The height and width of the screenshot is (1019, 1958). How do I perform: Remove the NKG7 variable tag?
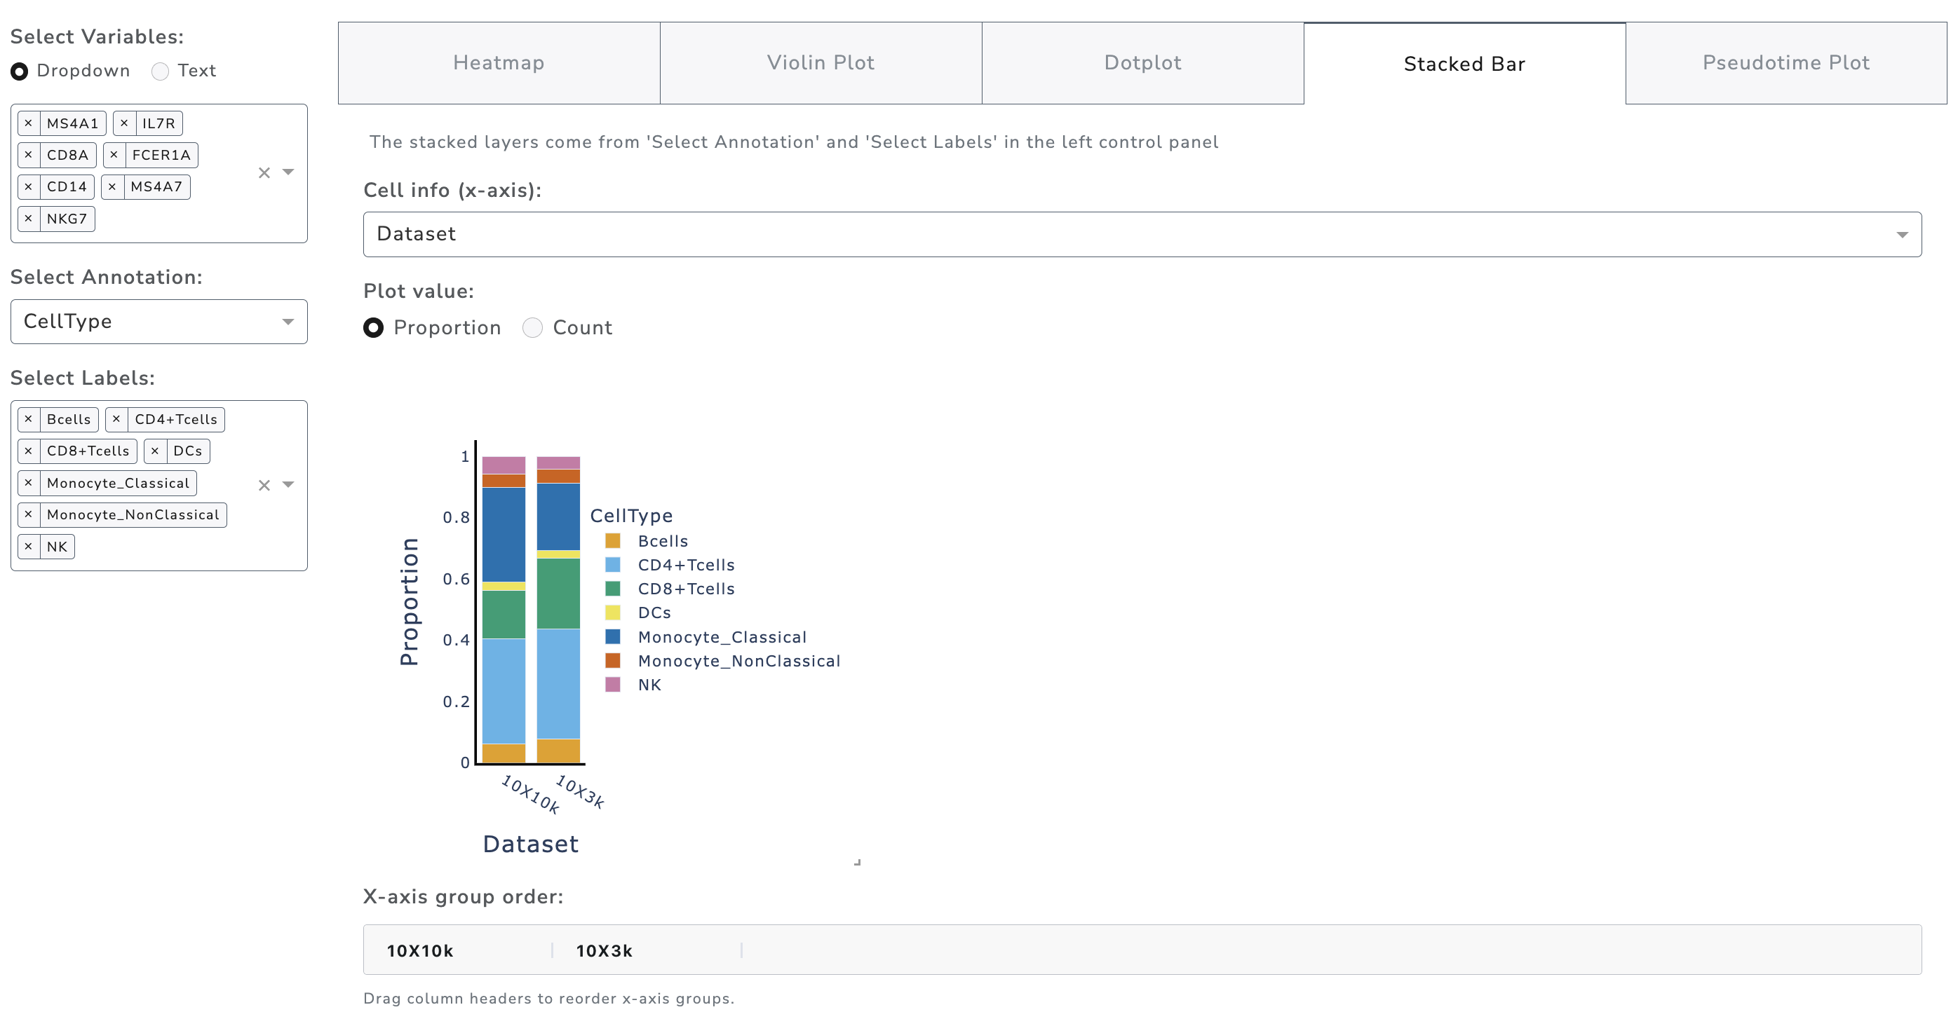coord(28,219)
